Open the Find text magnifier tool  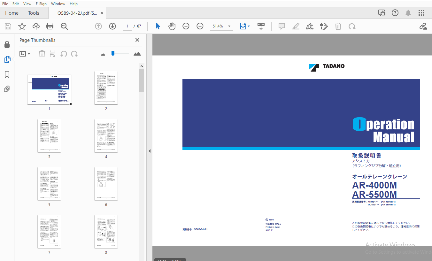coord(65,26)
